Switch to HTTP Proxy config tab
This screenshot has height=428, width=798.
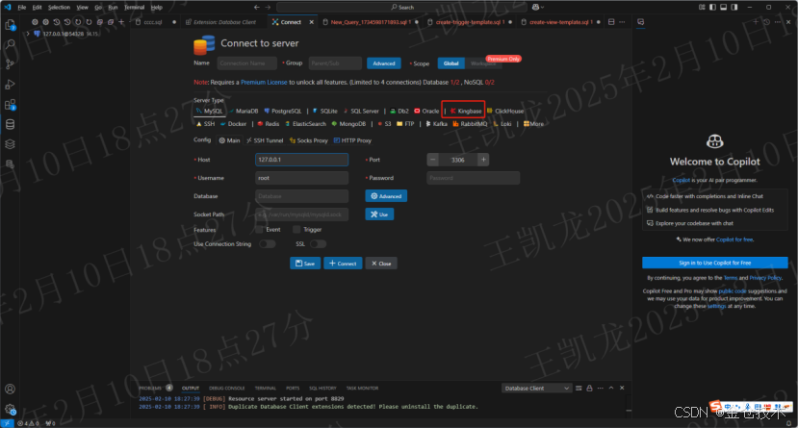coord(352,140)
